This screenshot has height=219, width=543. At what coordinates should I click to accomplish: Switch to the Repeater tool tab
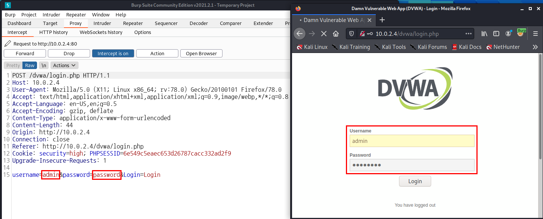tap(133, 23)
